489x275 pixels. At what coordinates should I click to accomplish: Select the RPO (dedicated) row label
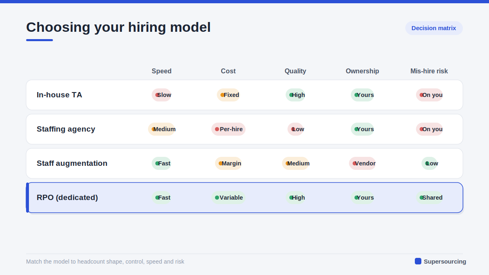pos(67,198)
